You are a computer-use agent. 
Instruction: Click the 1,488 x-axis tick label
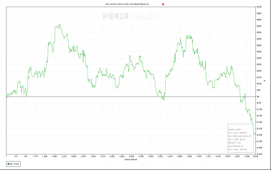point(45,156)
